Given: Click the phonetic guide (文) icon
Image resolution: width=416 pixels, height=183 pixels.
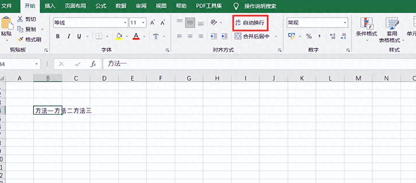Looking at the screenshot, I should (x=156, y=36).
